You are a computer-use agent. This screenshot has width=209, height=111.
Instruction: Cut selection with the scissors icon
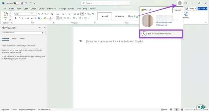click(x=10, y=13)
